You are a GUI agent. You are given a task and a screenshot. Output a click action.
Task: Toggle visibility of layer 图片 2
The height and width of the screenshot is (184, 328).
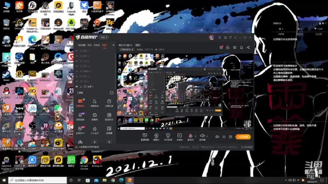77,76
